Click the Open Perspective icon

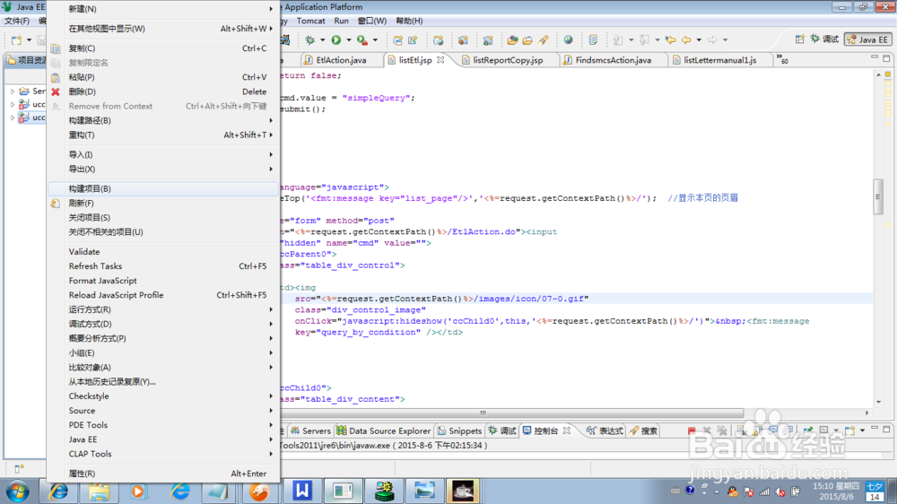coord(800,39)
